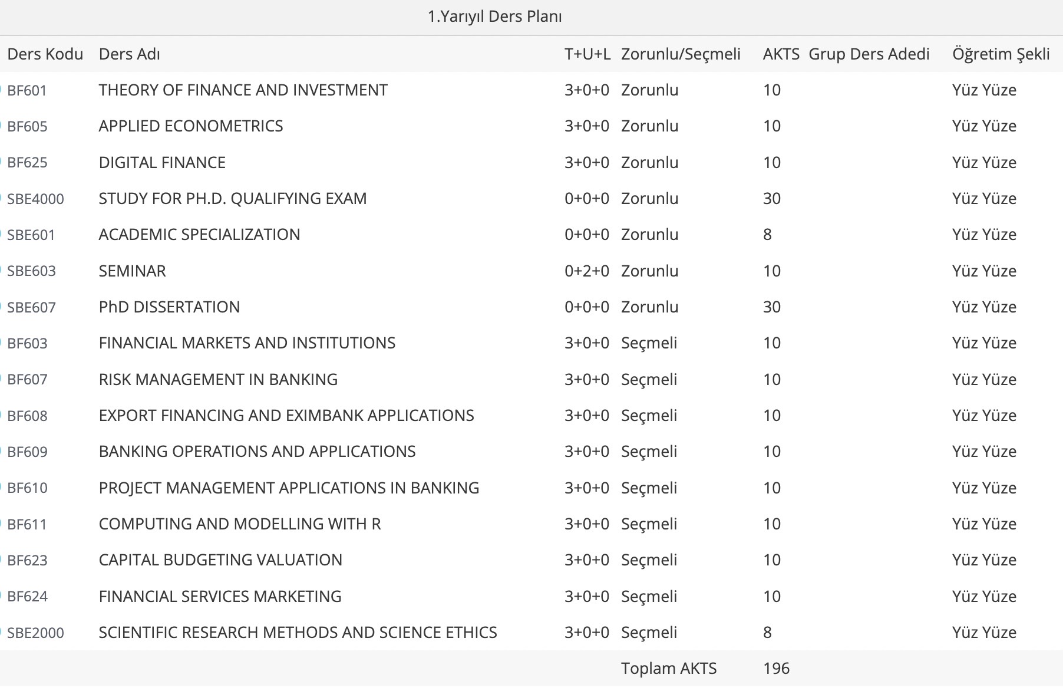
Task: Click the 1.Yarıyıl Ders Planı title
Action: pos(495,17)
